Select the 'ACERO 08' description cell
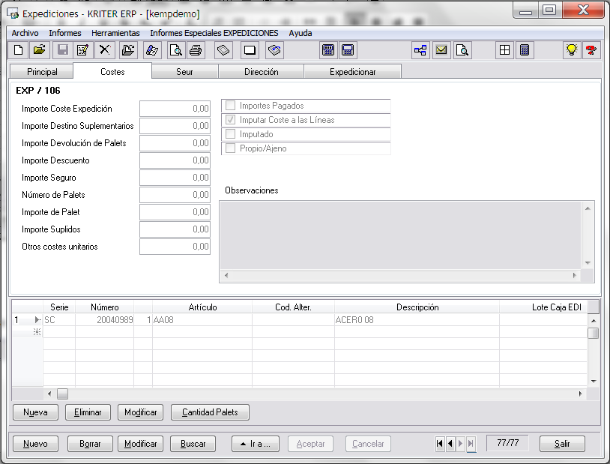 click(417, 320)
